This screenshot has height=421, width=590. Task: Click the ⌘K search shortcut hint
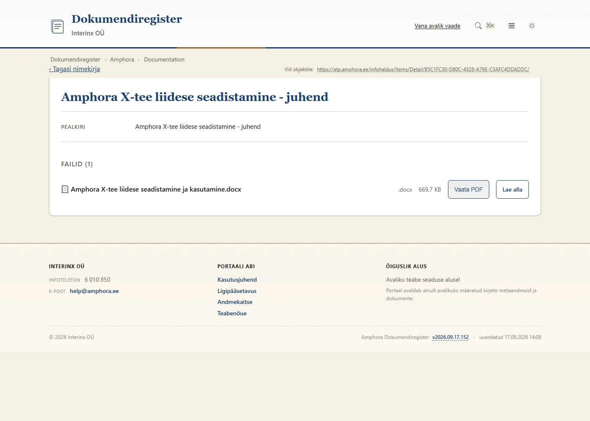(x=491, y=26)
